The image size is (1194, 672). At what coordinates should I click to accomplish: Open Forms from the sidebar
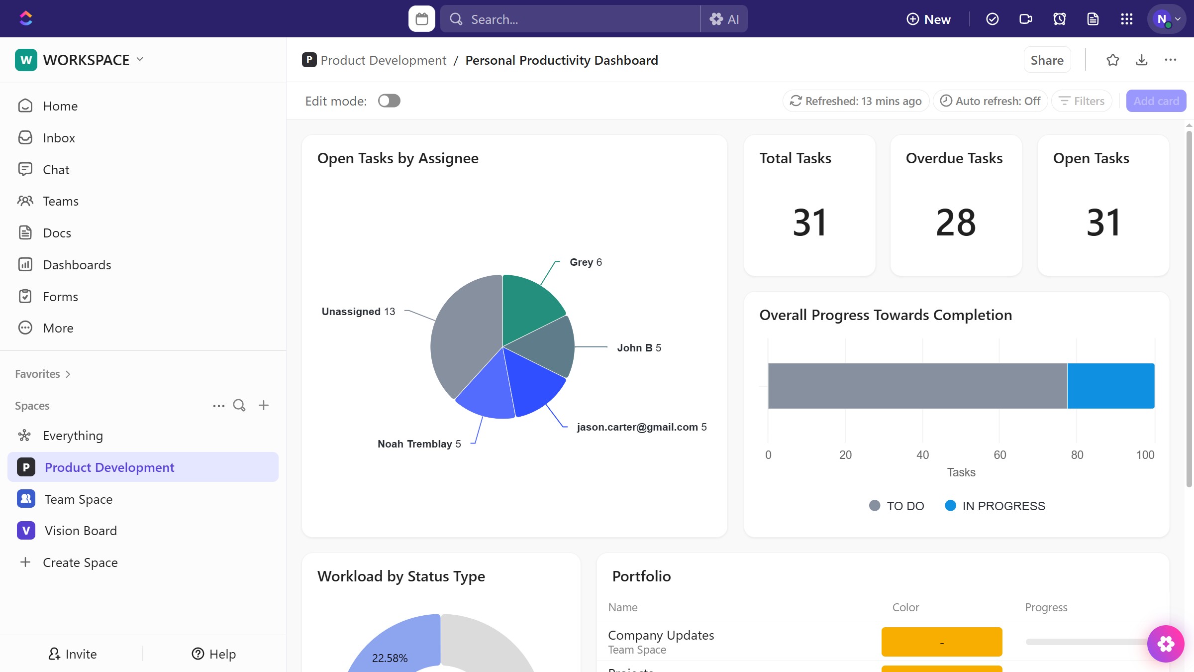[x=61, y=296]
